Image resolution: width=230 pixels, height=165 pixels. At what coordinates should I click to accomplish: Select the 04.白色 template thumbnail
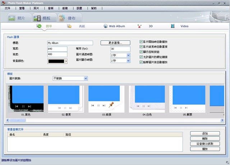tap(147, 99)
